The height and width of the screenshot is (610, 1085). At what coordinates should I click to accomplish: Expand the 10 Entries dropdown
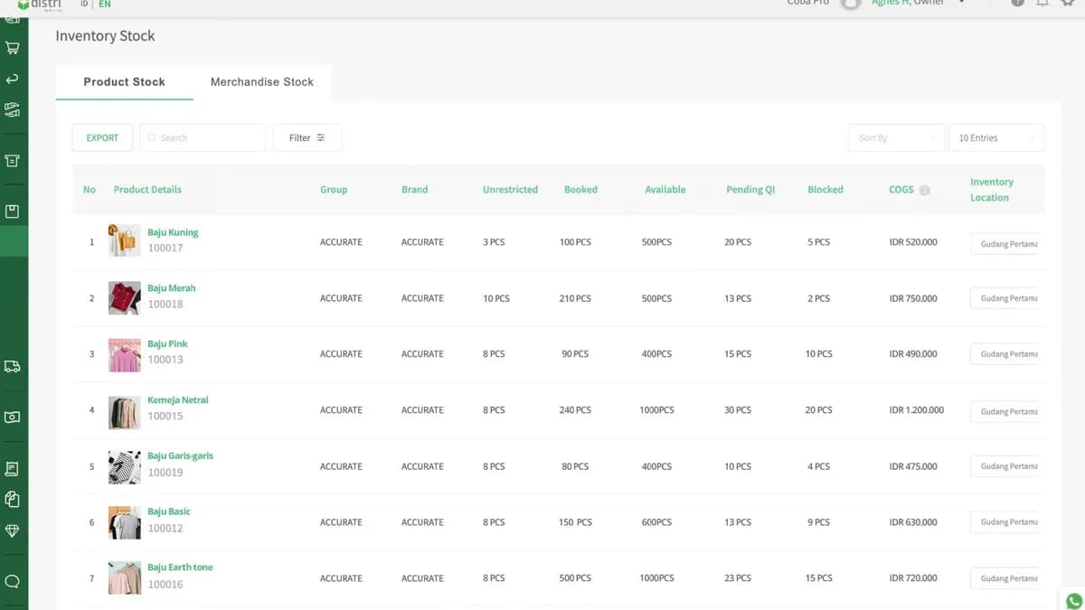click(x=996, y=137)
